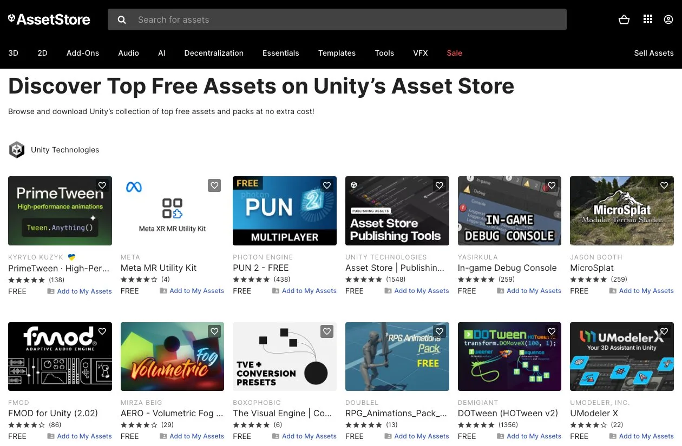Favorite FMOD for Unity heart icon
682x446 pixels.
click(x=102, y=331)
